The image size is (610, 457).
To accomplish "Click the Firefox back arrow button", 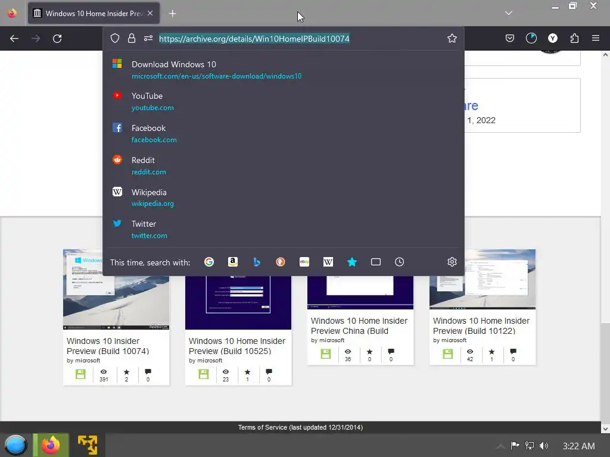I will coord(14,39).
